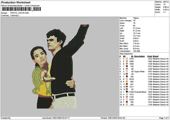The image size is (170, 120).
Task: Select design name 'PHOTO_140125 5,8in'
Action: coord(20,13)
